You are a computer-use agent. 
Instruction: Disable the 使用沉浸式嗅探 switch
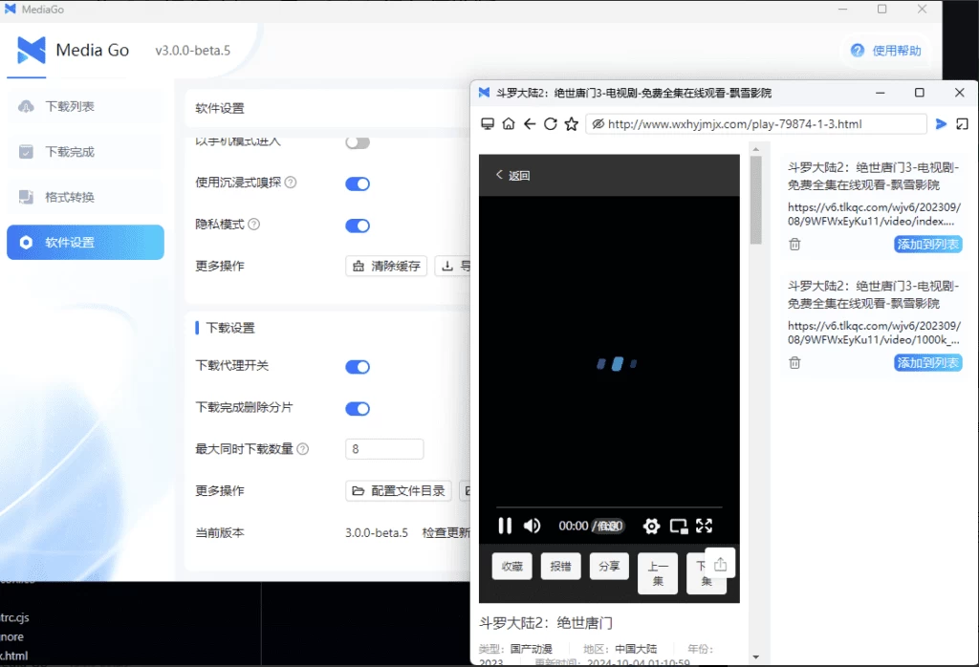pos(358,183)
